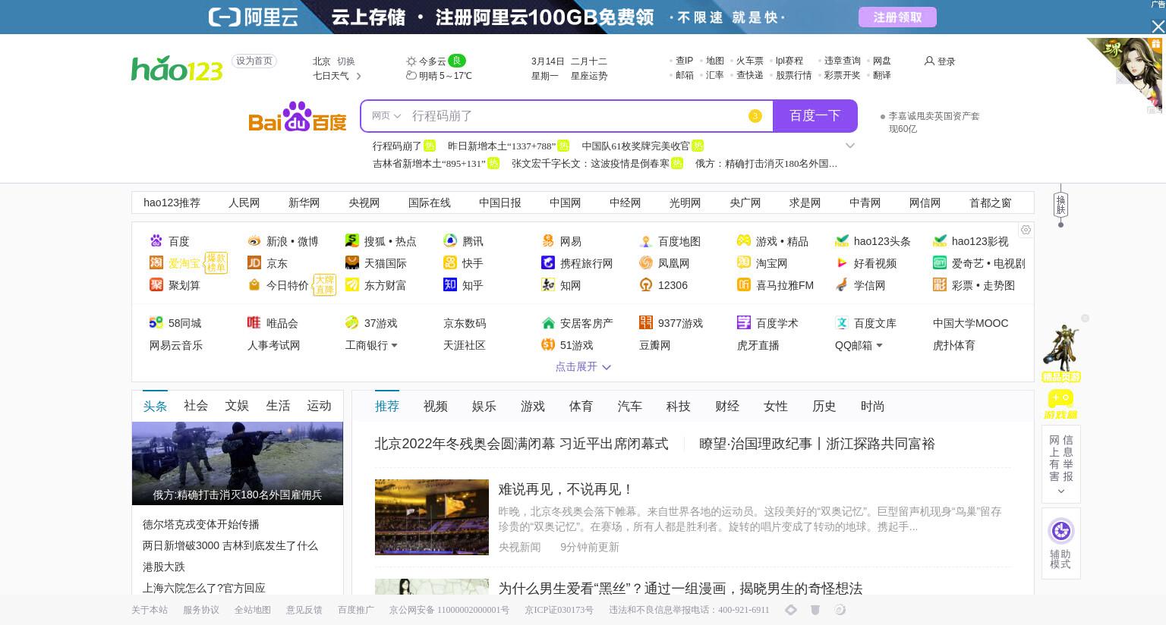Open 星座运势 link
This screenshot has height=625, width=1166.
(x=589, y=76)
